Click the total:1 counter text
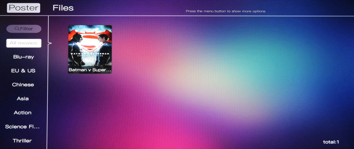354x149 pixels. click(331, 142)
